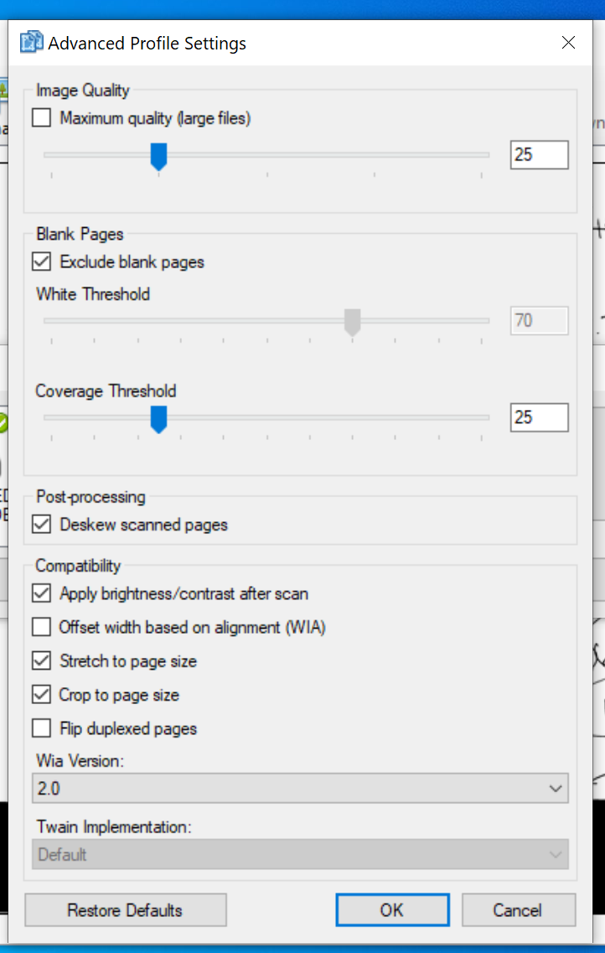Enable Offset width based on alignment (WIA)
This screenshot has height=953, width=605.
41,627
